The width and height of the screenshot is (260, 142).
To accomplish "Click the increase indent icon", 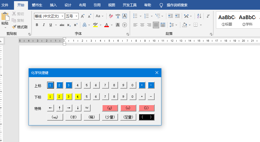I will tap(177, 16).
